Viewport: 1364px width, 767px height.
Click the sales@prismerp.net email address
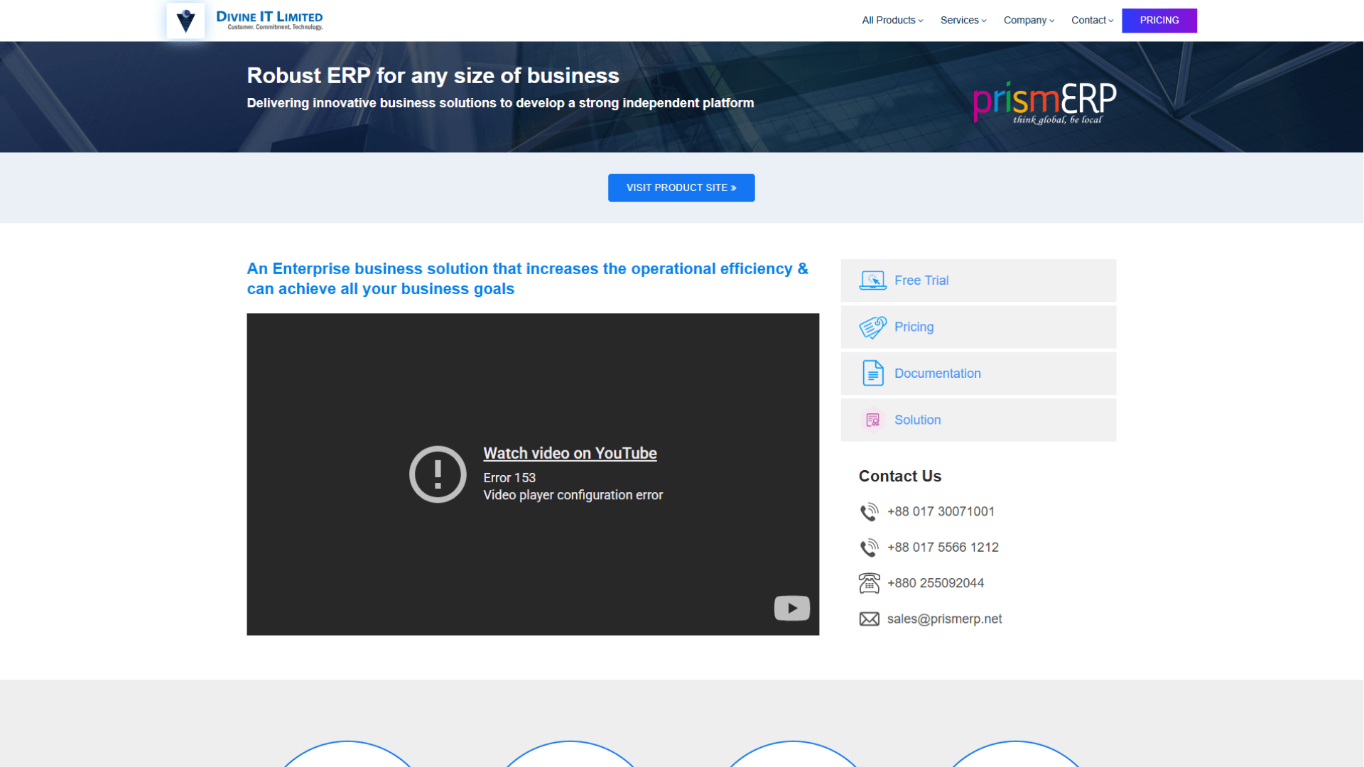pyautogui.click(x=944, y=619)
